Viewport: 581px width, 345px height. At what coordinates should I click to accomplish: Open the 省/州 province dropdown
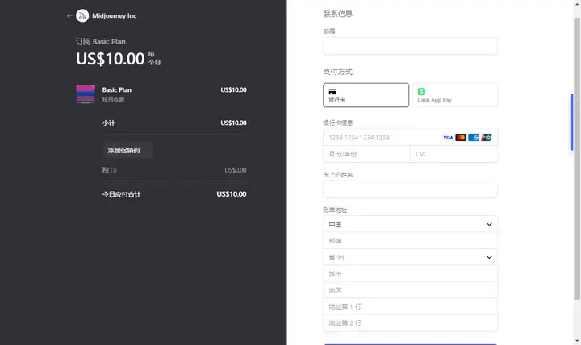coord(410,257)
